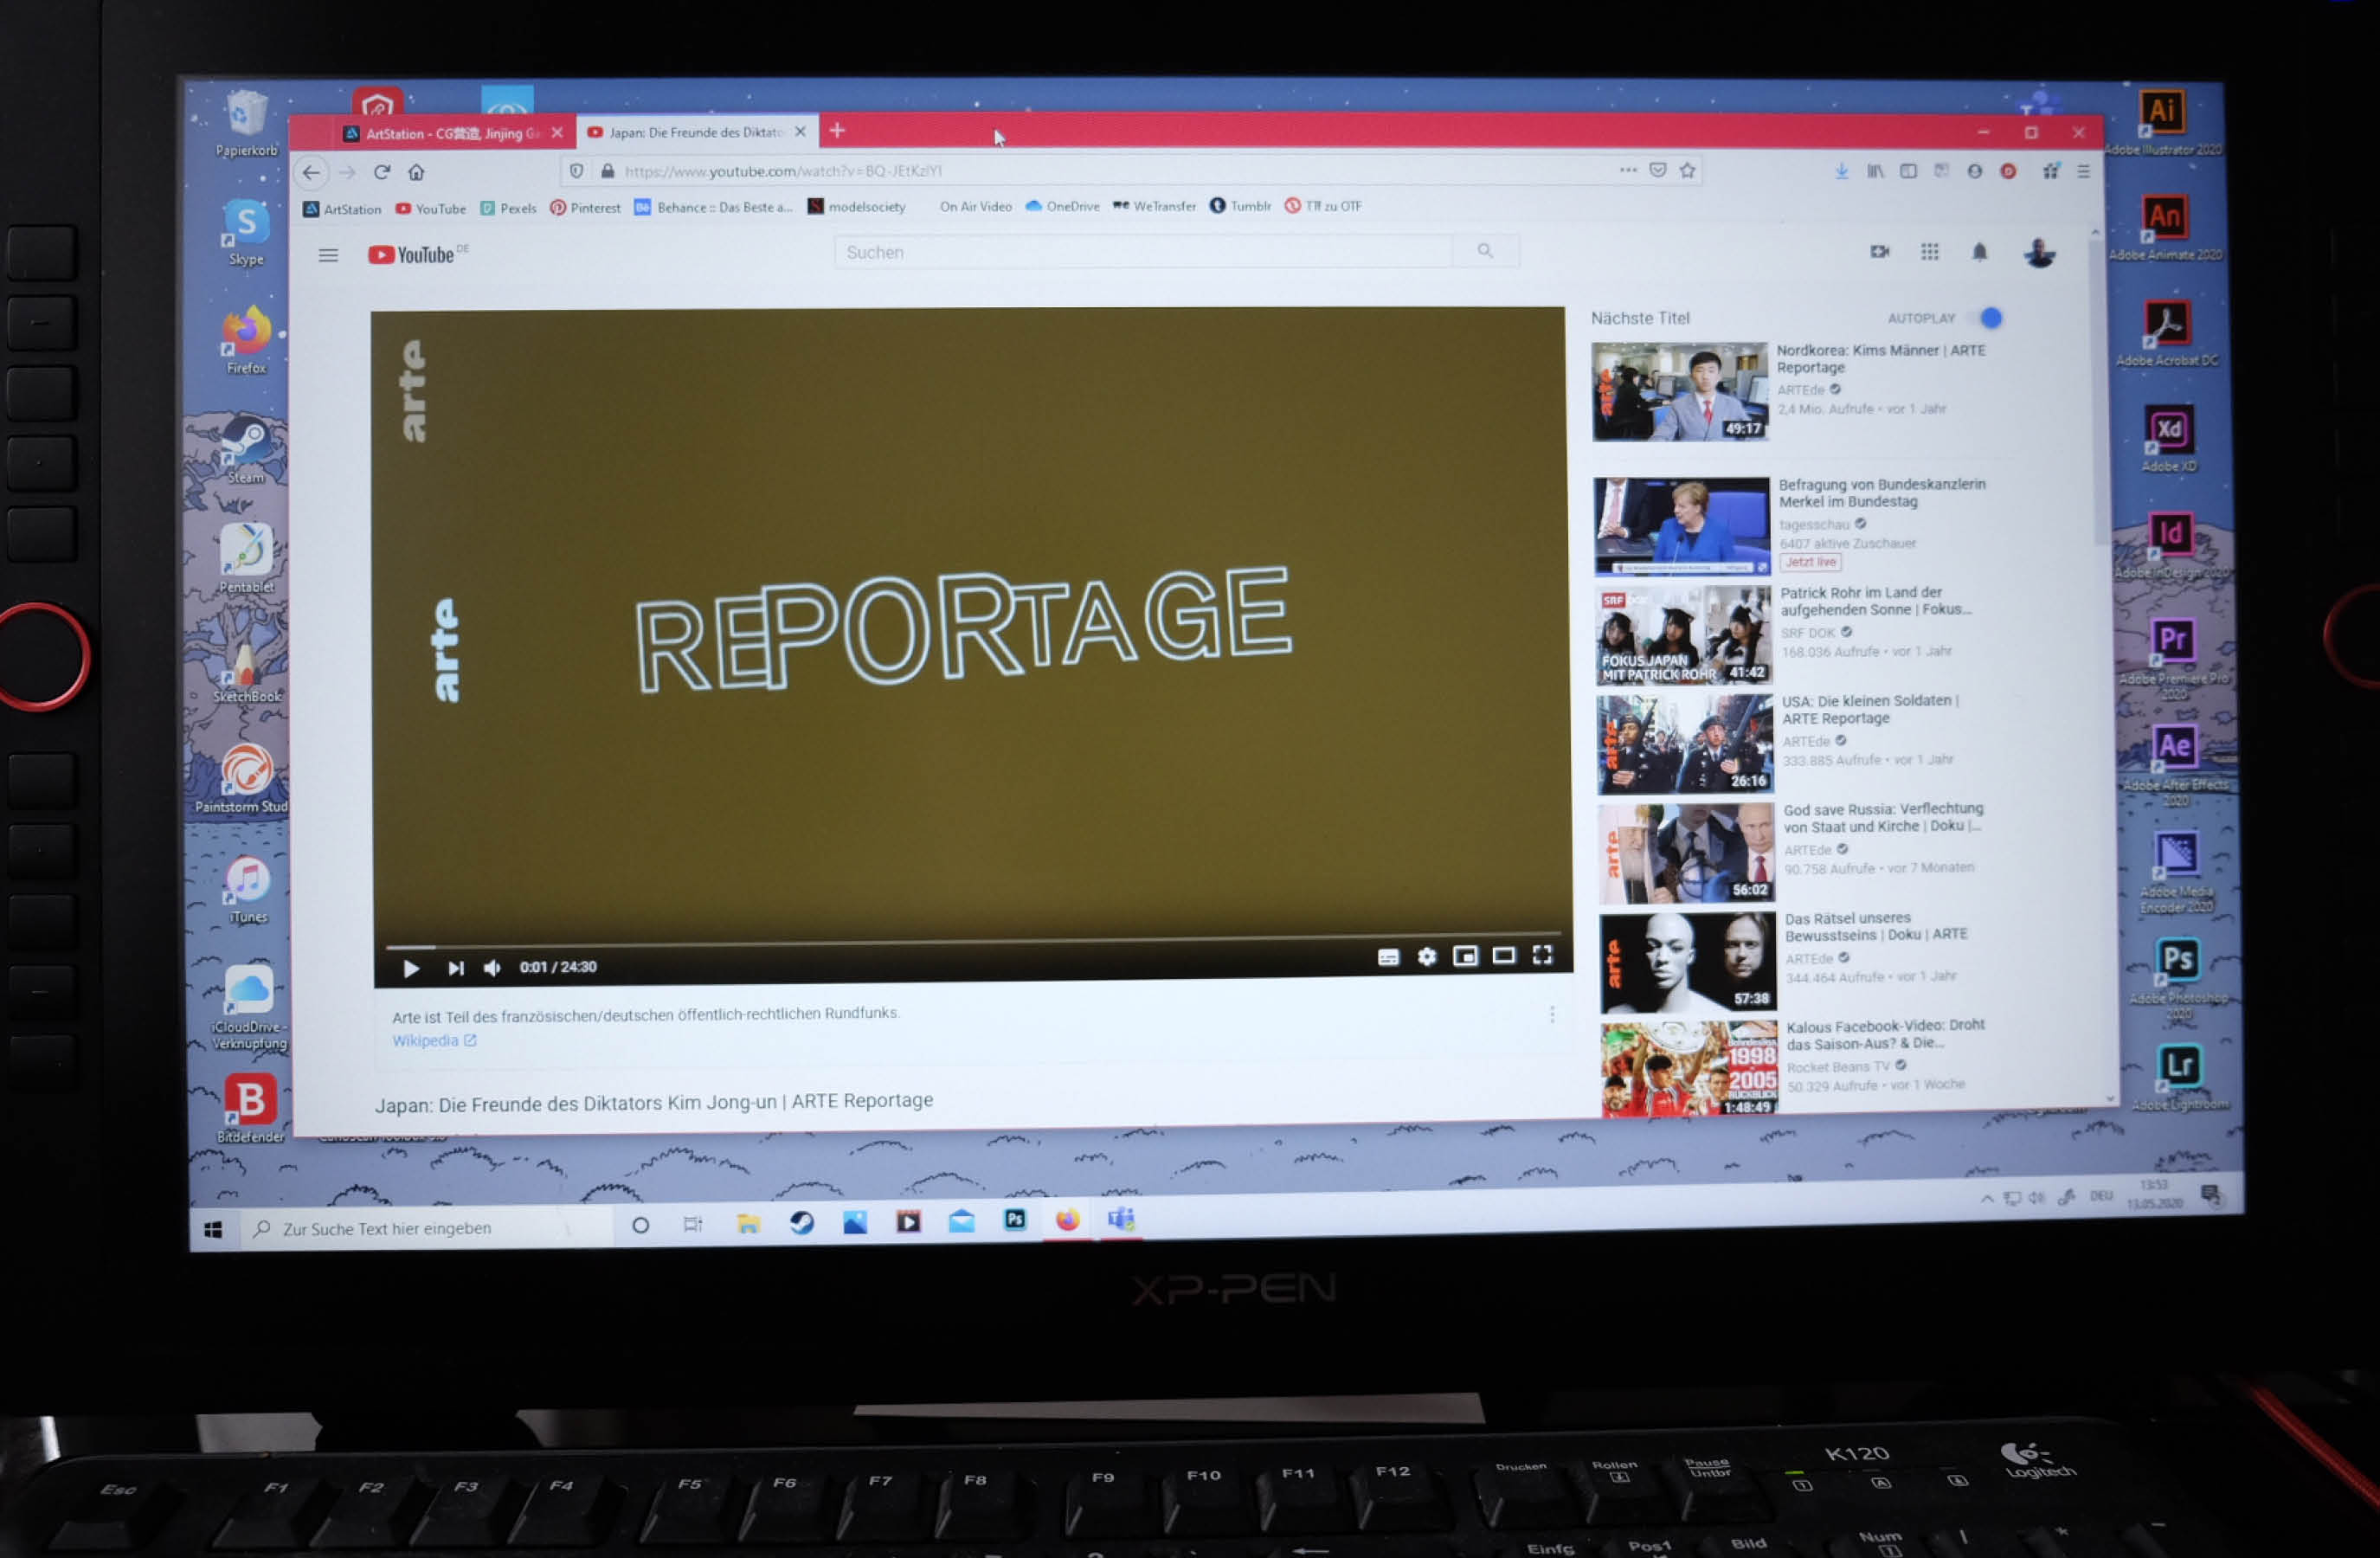
Task: Go back in Firefox
Action: [x=311, y=172]
